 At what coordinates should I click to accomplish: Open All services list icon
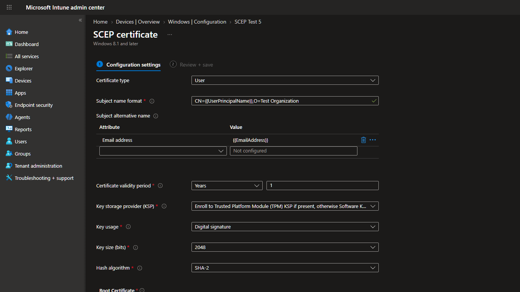[9, 56]
